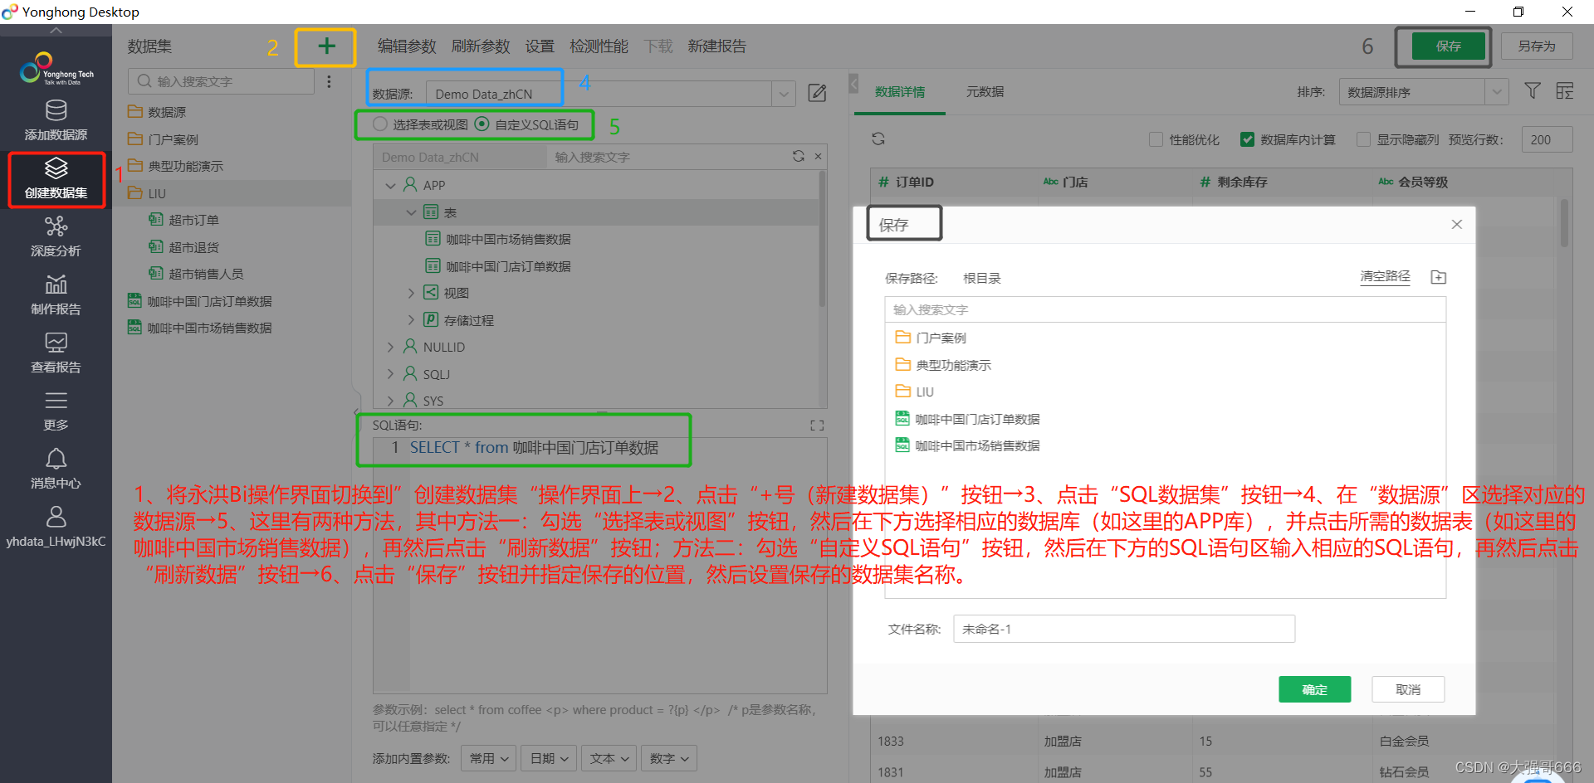This screenshot has height=783, width=1594.
Task: Click the 文件名称 input field 未命名-1
Action: point(1124,629)
